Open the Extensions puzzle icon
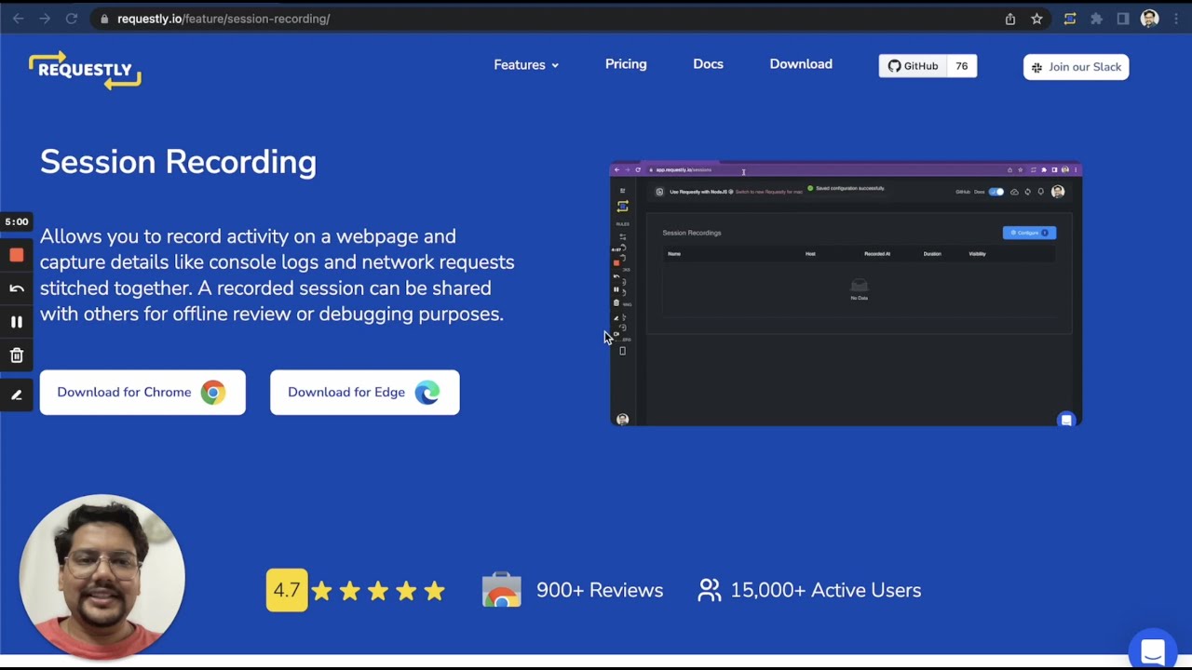The width and height of the screenshot is (1192, 670). (x=1097, y=19)
